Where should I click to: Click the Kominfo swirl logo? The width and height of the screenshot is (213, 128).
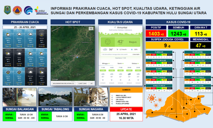(28, 10)
